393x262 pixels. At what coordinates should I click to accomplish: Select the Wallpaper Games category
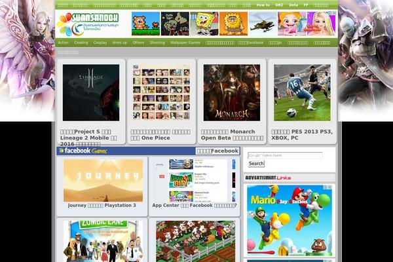(x=185, y=43)
